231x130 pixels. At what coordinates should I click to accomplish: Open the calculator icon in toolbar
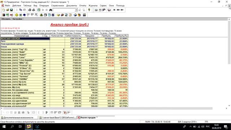tap(96, 10)
